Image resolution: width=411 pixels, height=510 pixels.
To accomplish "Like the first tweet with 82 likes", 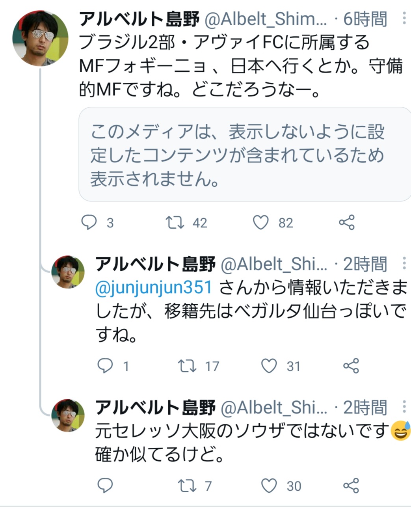I will click(261, 222).
